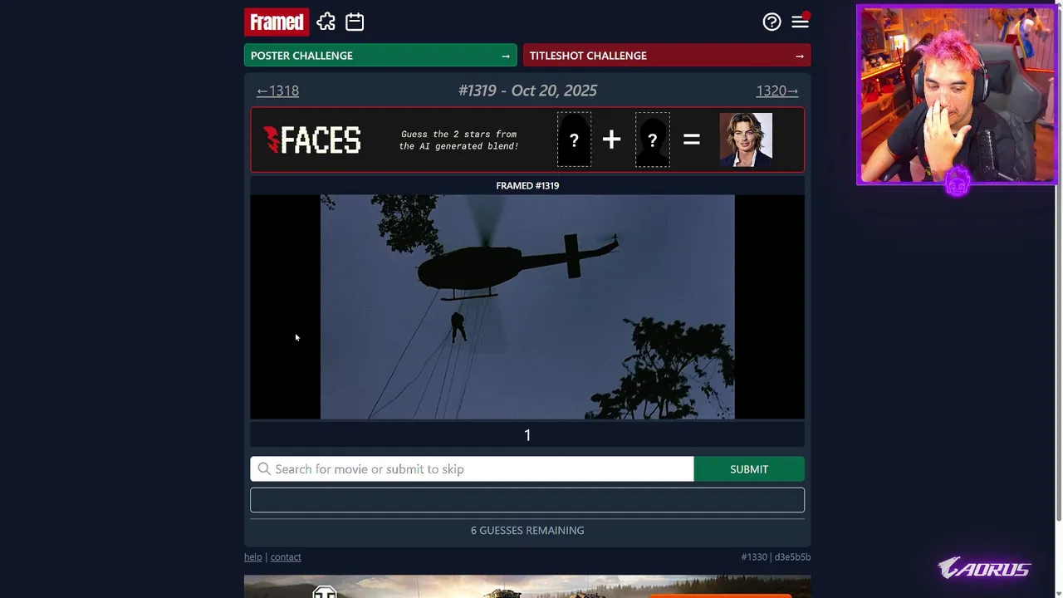Go to previous puzzle 1318
The width and height of the screenshot is (1063, 598).
[277, 91]
